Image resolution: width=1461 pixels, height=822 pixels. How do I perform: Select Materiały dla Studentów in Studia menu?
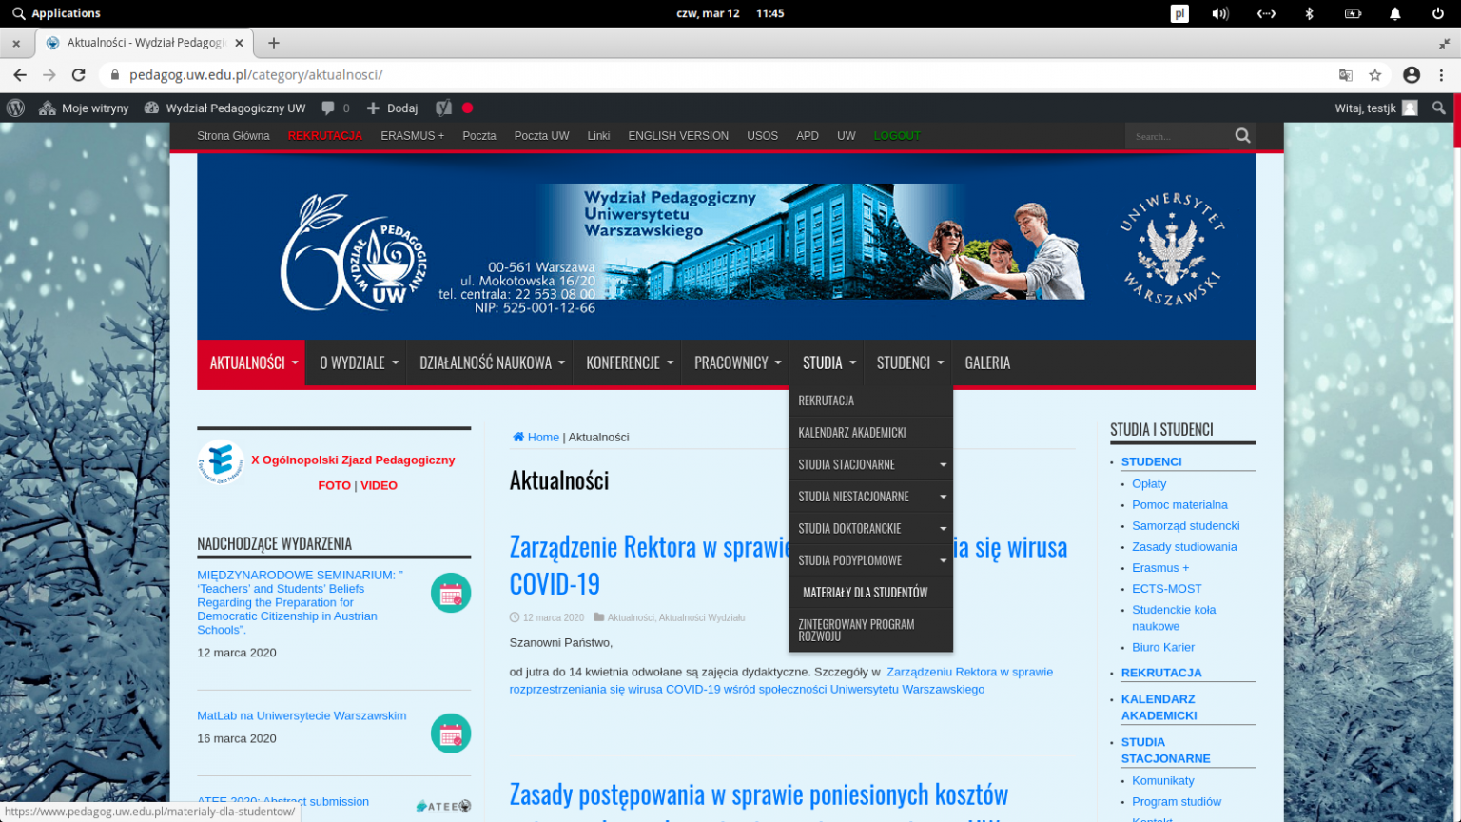(870, 592)
